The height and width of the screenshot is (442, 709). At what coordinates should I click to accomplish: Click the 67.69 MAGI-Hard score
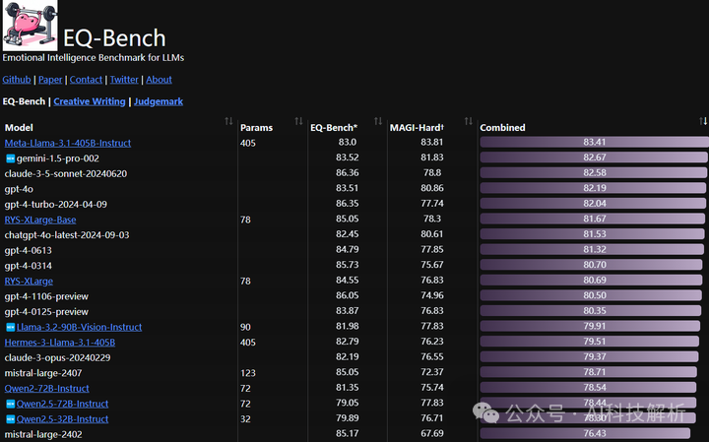click(432, 434)
